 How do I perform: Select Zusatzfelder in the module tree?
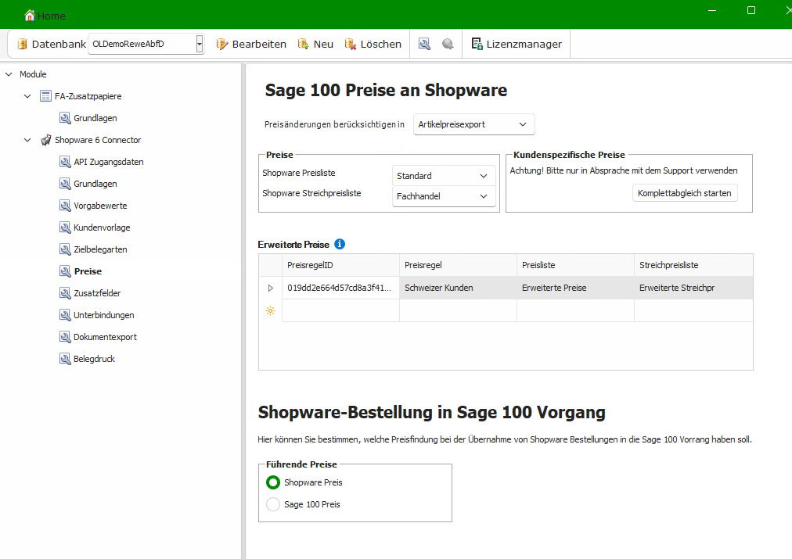tap(97, 293)
